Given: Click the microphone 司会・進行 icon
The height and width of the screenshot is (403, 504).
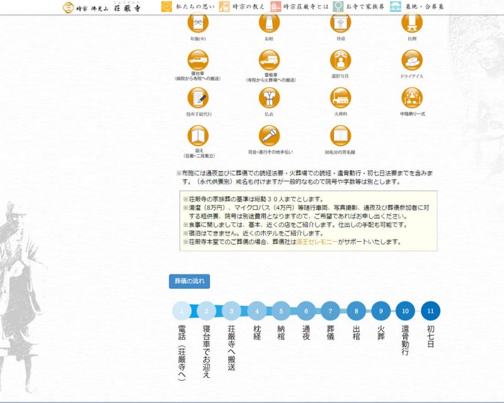Looking at the screenshot, I should pyautogui.click(x=269, y=135).
